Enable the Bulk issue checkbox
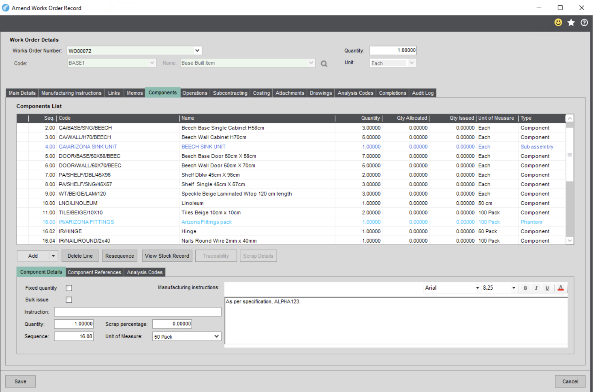 pyautogui.click(x=69, y=300)
